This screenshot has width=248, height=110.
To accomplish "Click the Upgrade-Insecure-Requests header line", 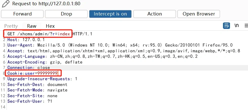I will (x=42, y=79).
